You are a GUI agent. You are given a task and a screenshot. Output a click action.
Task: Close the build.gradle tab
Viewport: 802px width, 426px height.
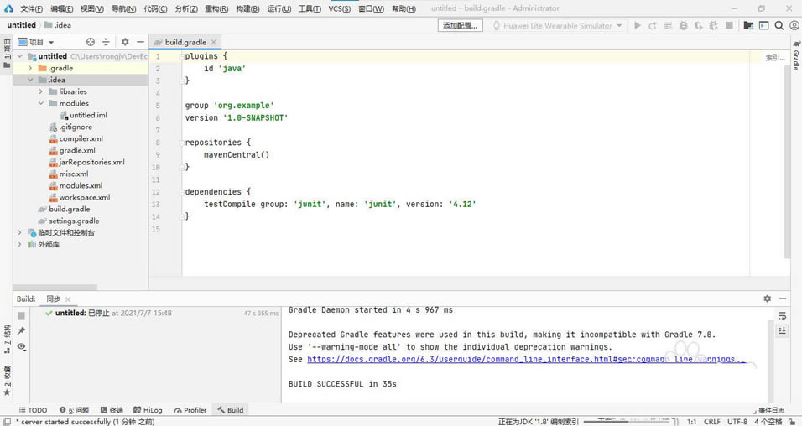(x=214, y=42)
